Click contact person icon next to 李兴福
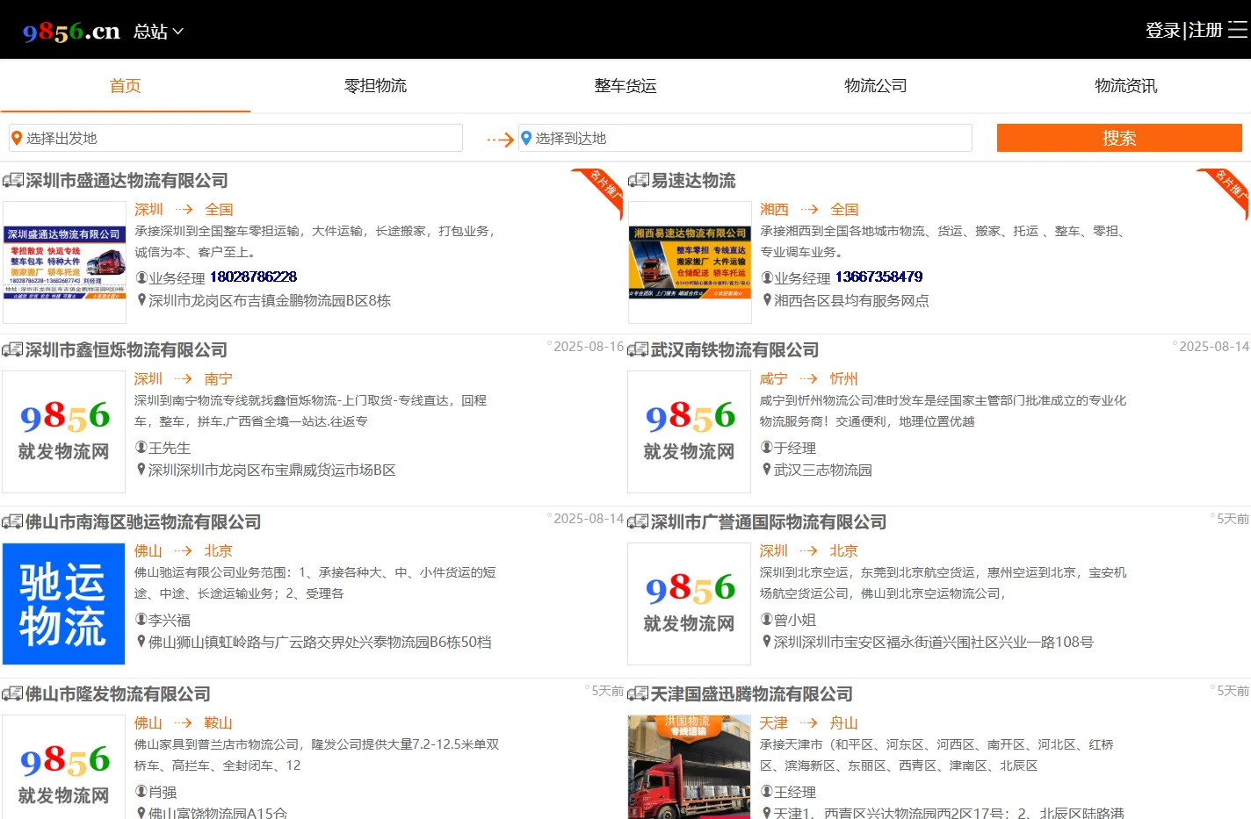 pyautogui.click(x=141, y=620)
